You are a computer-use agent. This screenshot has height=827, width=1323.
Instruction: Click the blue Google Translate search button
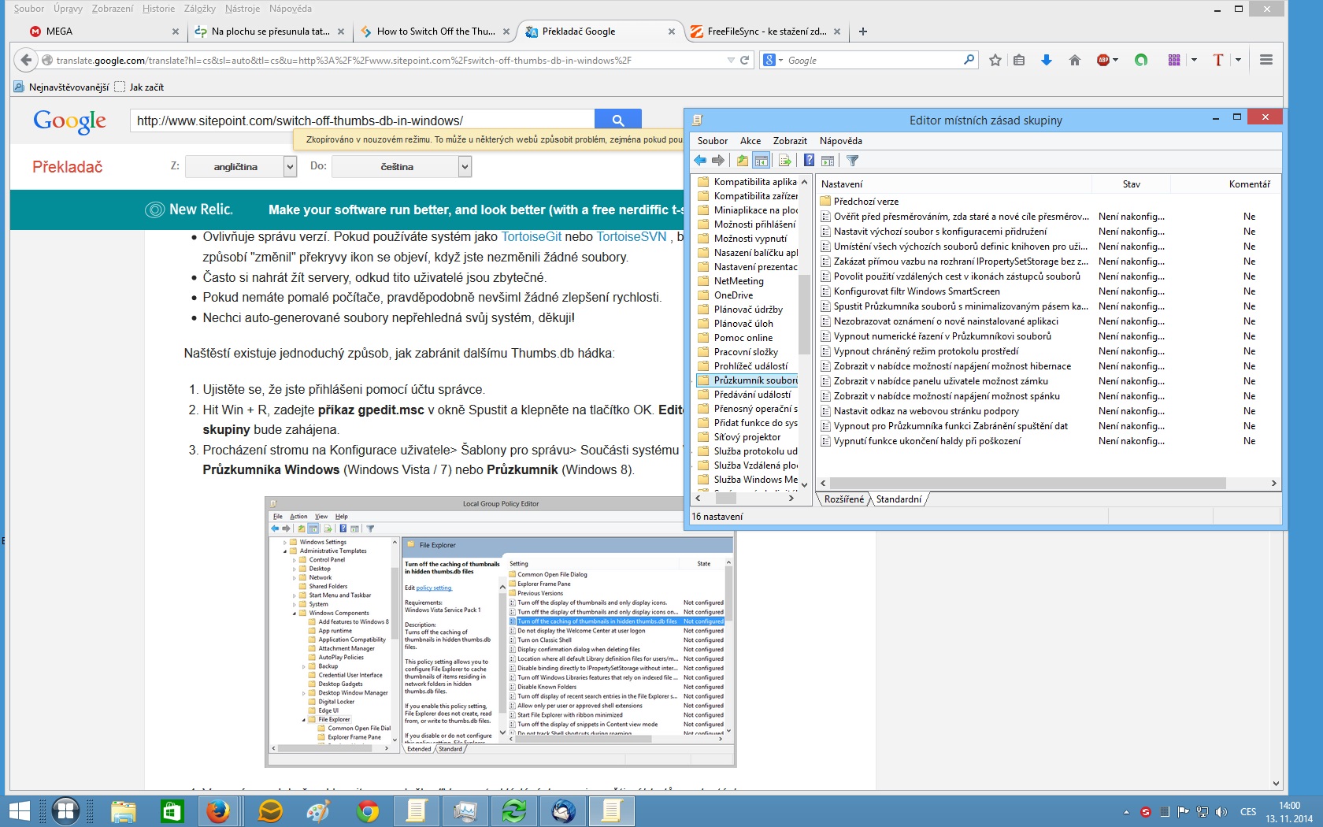click(617, 120)
